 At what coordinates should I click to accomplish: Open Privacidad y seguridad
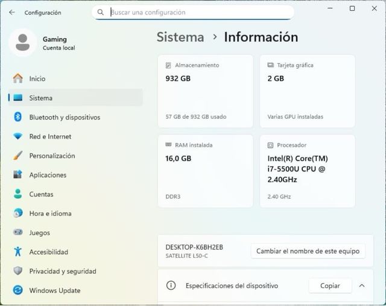point(75,271)
